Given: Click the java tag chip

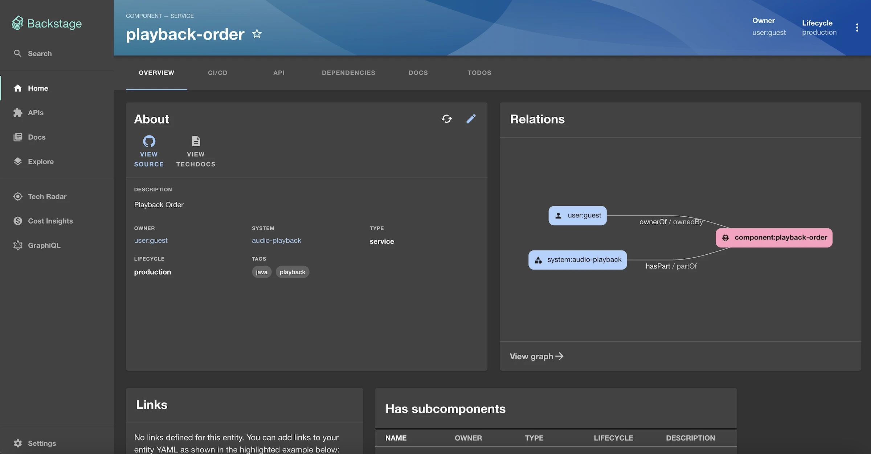Looking at the screenshot, I should [261, 272].
